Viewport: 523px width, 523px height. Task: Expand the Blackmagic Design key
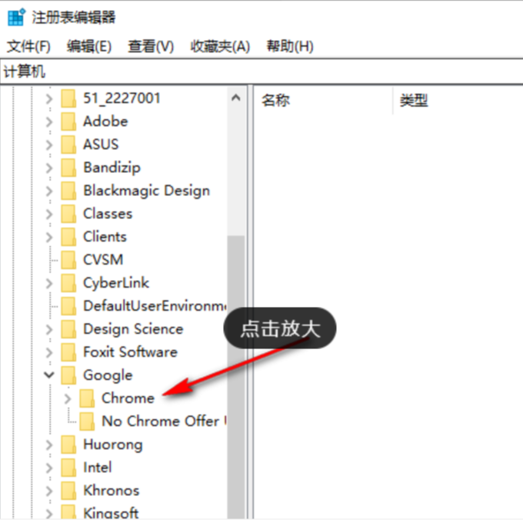[49, 191]
